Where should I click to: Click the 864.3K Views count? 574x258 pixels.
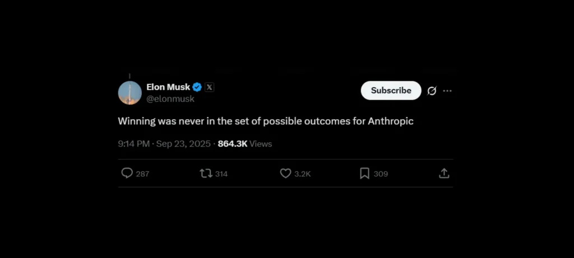(244, 144)
